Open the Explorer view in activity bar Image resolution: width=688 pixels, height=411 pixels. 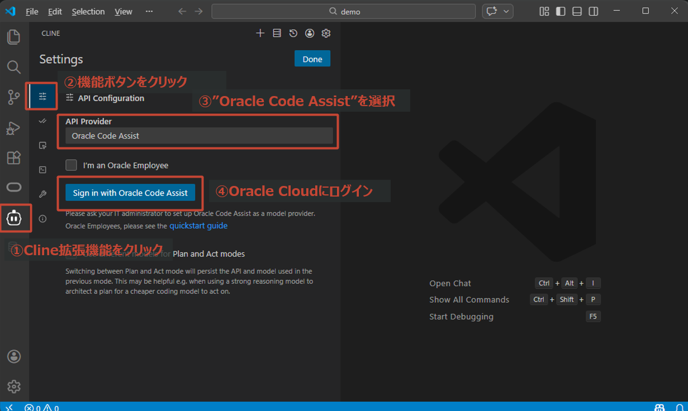13,37
